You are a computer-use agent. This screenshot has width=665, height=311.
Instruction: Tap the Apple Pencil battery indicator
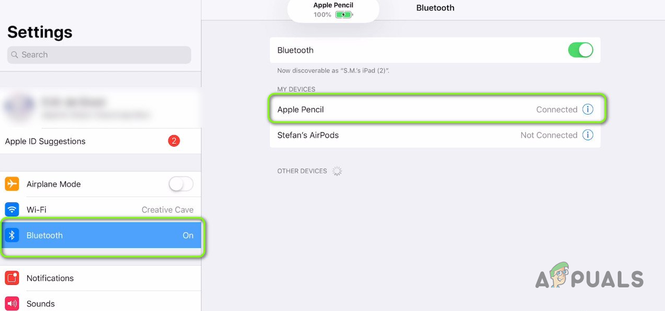344,15
